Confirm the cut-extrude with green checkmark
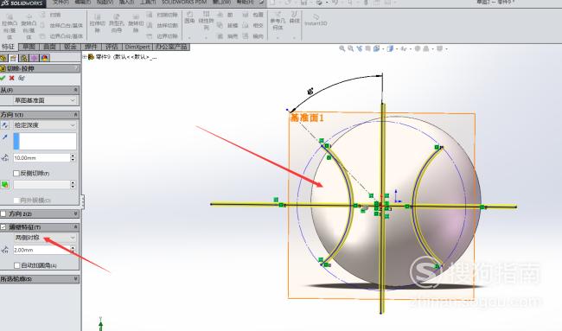562x331 pixels. pyautogui.click(x=3, y=78)
